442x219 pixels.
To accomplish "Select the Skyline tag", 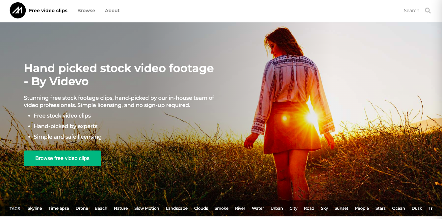I will 35,208.
